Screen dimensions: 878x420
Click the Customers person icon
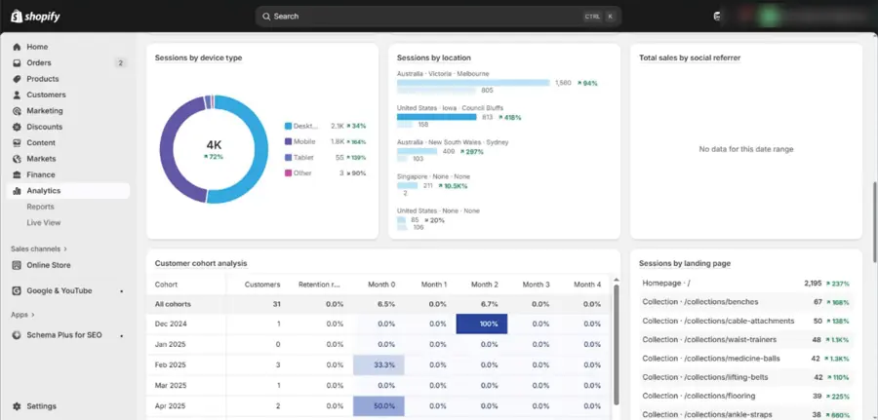click(17, 95)
